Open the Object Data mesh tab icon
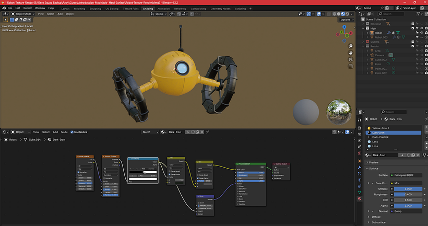Viewport: 428px width, 226px height. 360,193
